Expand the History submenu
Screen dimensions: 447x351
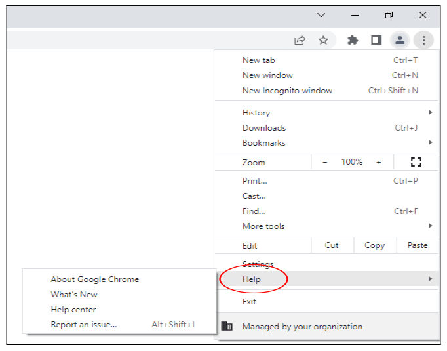point(326,113)
